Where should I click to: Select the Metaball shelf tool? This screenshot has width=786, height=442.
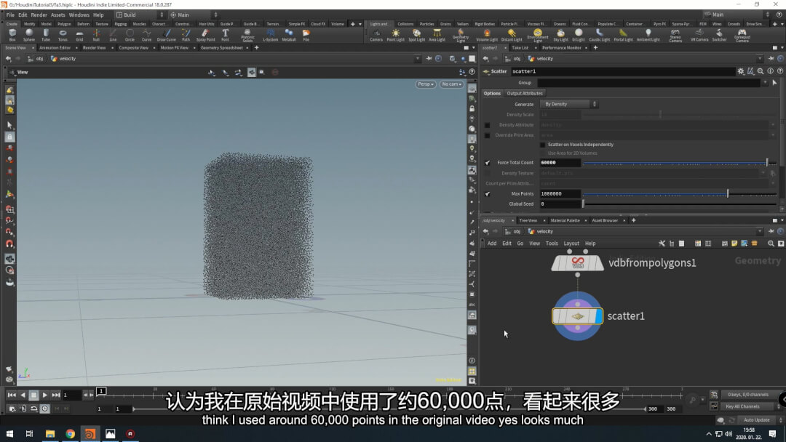tap(289, 35)
